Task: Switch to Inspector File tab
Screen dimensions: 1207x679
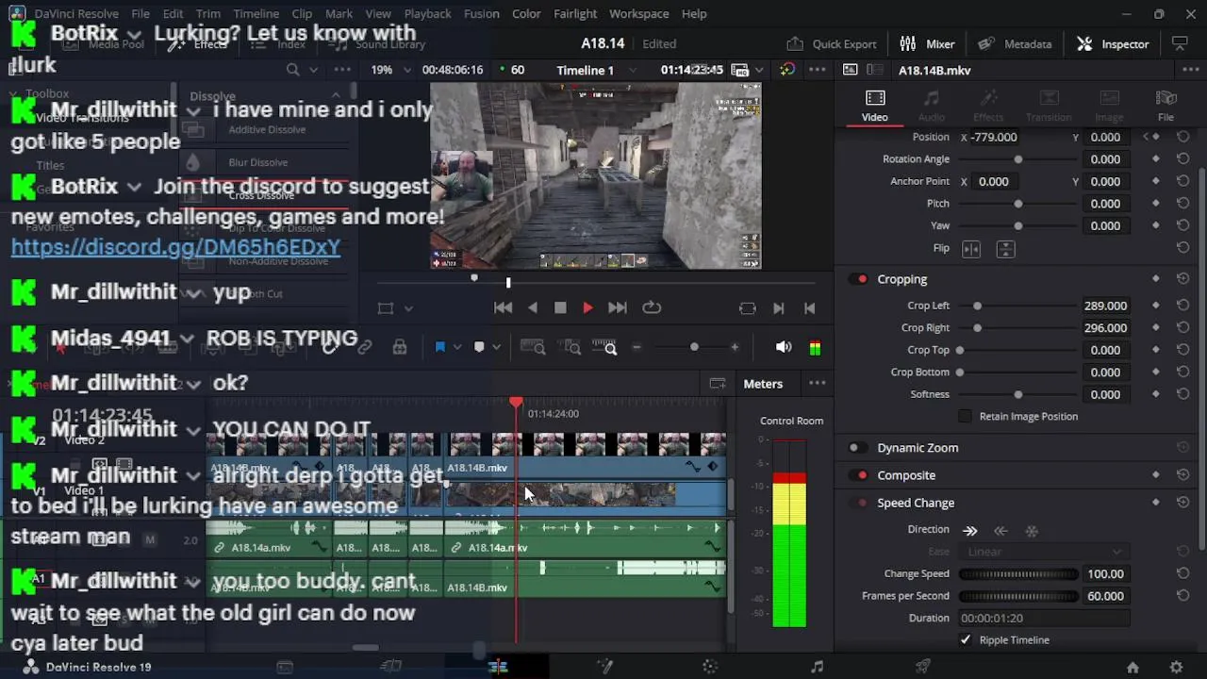Action: pyautogui.click(x=1166, y=106)
